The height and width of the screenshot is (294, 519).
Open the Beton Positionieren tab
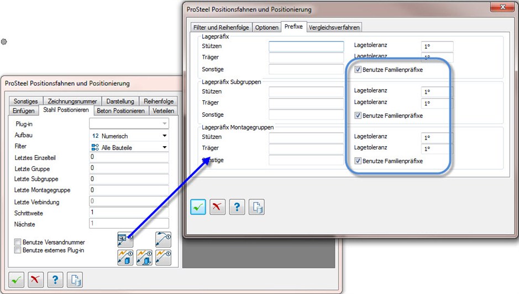click(x=121, y=111)
